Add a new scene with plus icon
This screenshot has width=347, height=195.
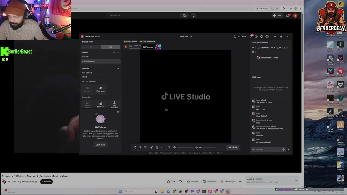click(x=118, y=52)
